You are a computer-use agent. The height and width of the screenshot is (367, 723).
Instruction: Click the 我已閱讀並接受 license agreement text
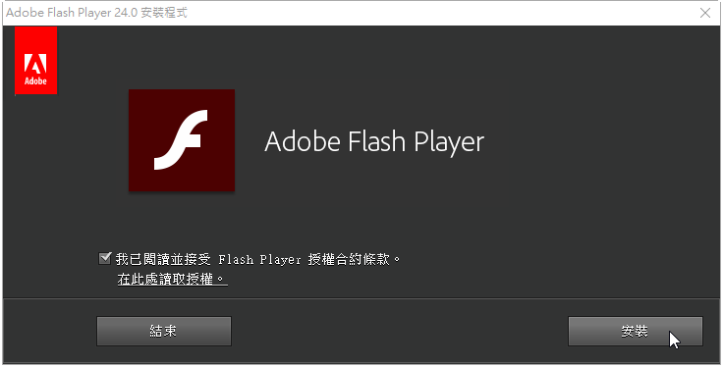pos(258,259)
